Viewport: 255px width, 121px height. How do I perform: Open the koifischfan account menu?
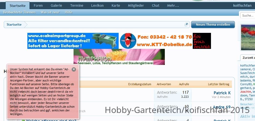pyautogui.click(x=242, y=6)
